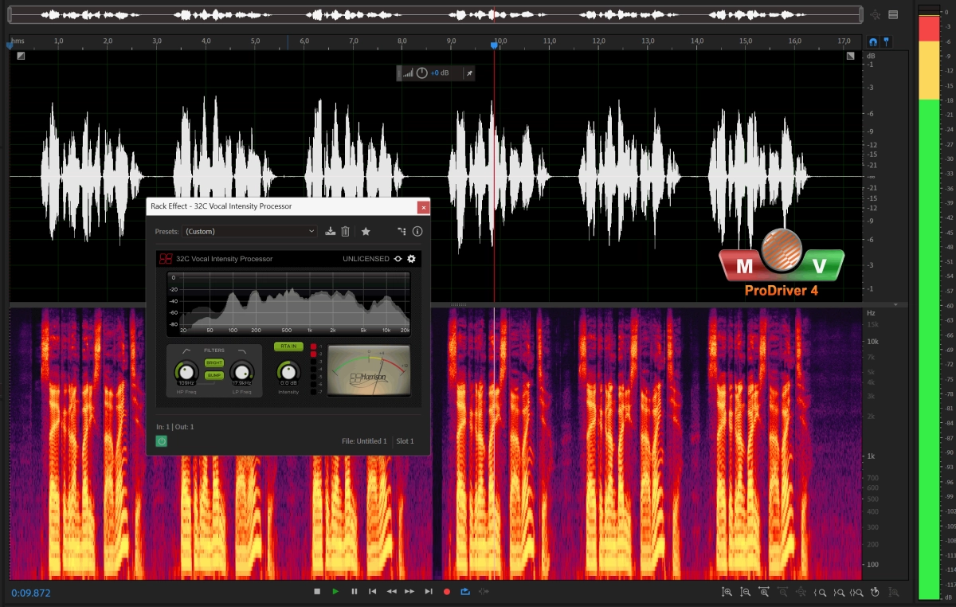Click the In: 1 | Out: 1 text
This screenshot has width=956, height=607.
pos(175,427)
